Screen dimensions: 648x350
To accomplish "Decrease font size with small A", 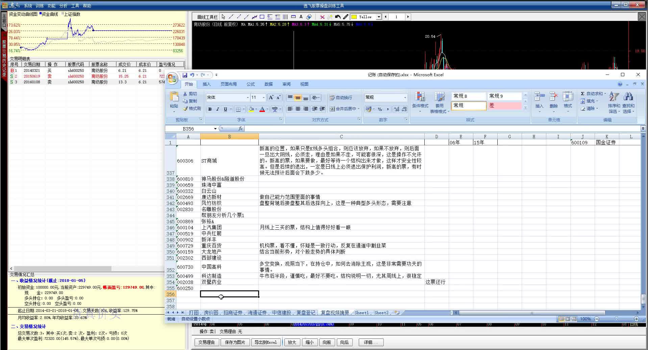I will (278, 97).
